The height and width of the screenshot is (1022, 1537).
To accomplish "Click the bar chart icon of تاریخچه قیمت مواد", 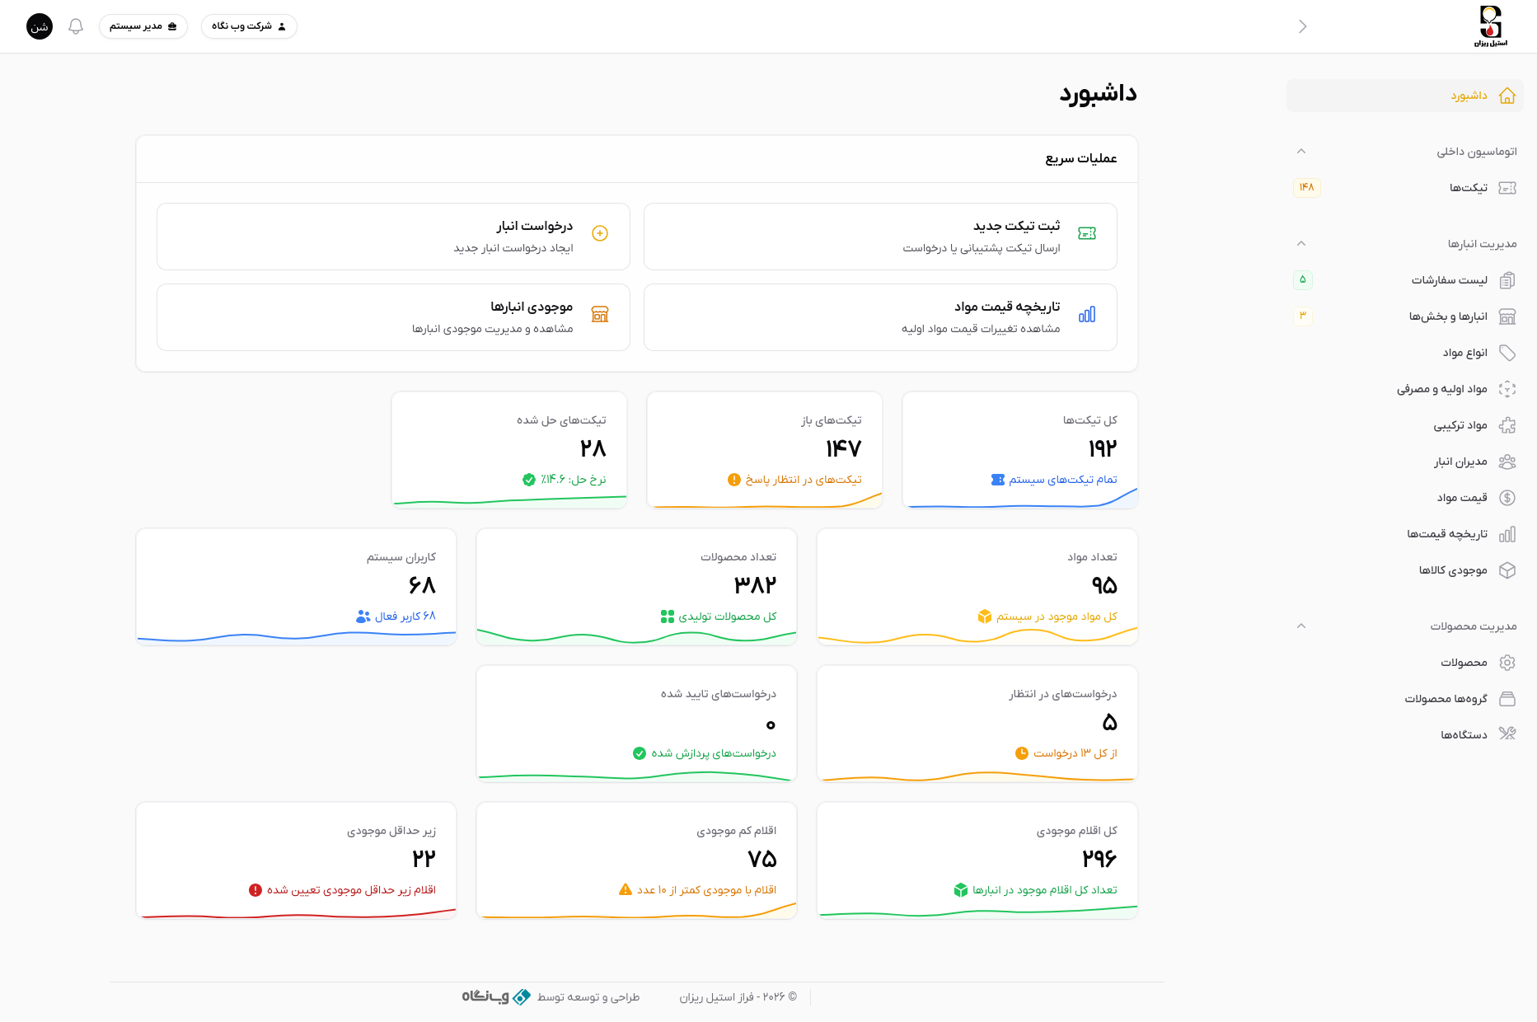I will tap(1087, 315).
